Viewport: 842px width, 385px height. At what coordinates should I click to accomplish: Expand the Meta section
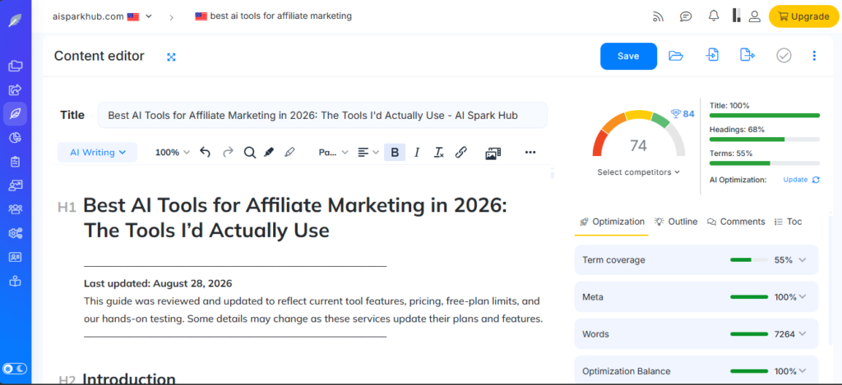tap(696, 297)
